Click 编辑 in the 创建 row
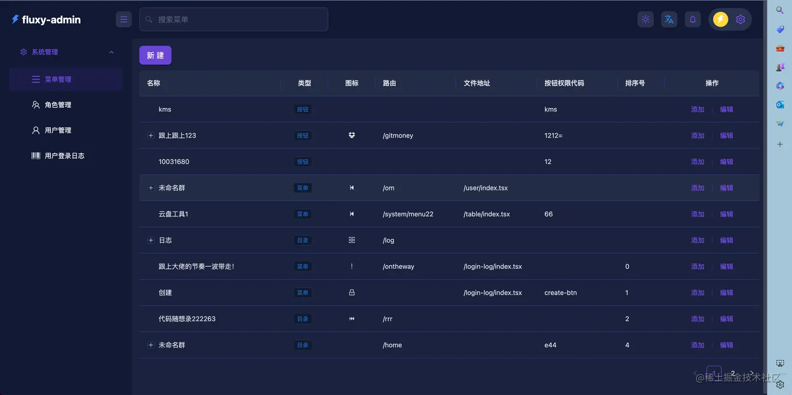Image resolution: width=792 pixels, height=395 pixels. tap(727, 292)
